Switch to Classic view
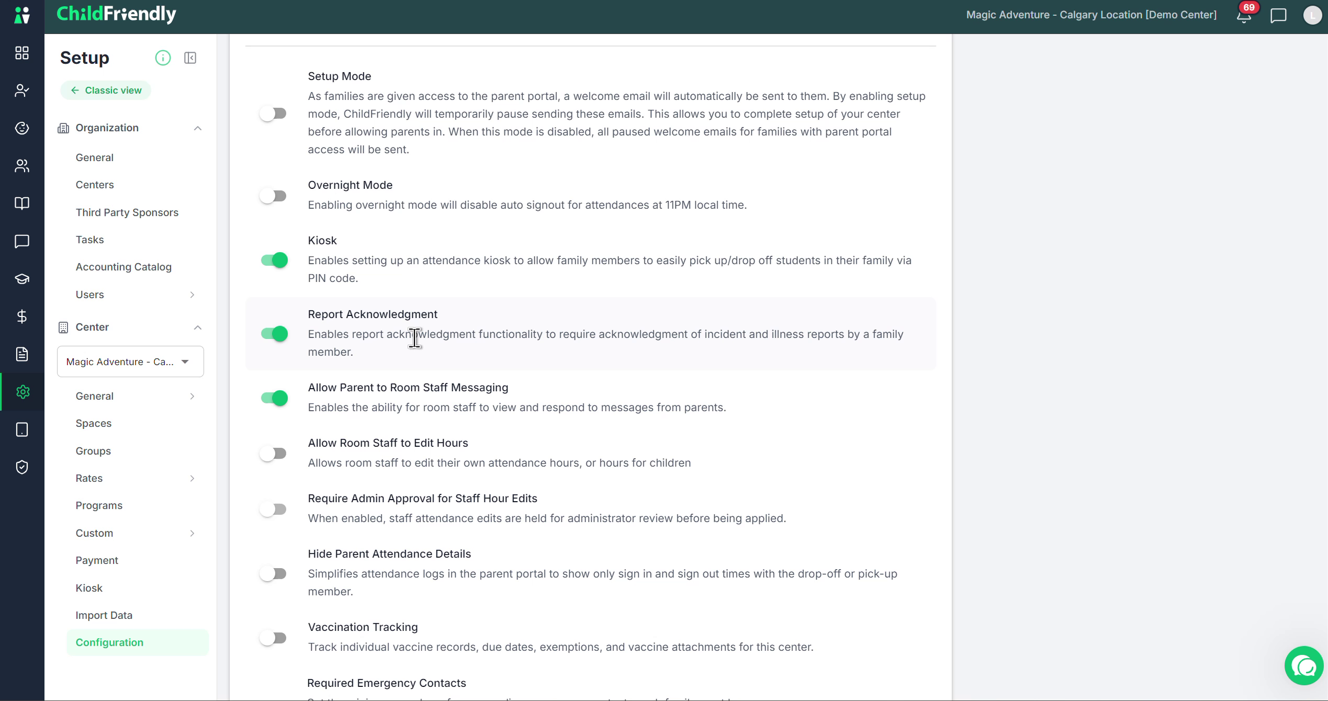The width and height of the screenshot is (1328, 701). 106,91
